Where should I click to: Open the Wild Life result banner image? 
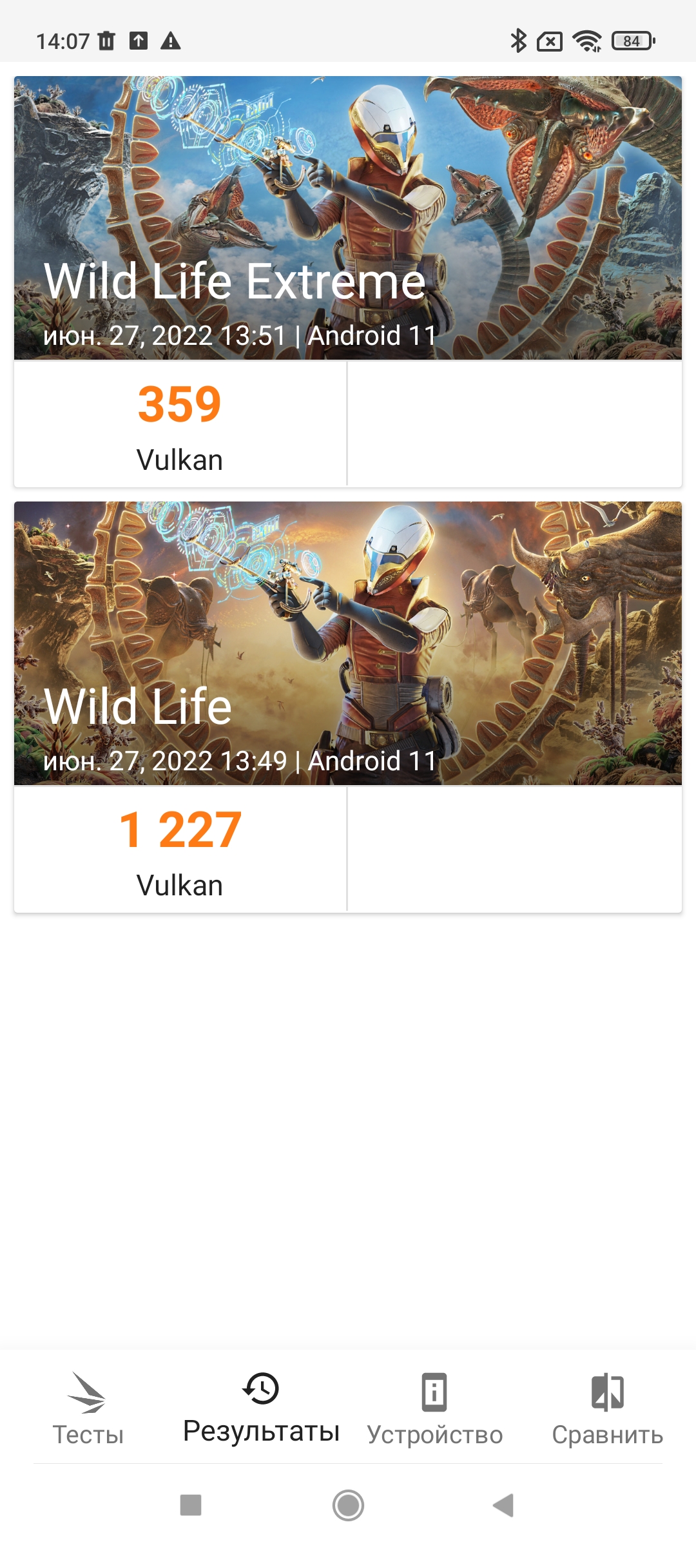click(348, 643)
